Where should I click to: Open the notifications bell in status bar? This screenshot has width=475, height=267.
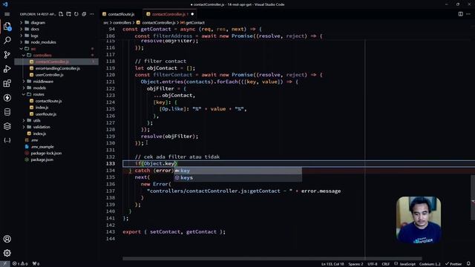coord(468,264)
